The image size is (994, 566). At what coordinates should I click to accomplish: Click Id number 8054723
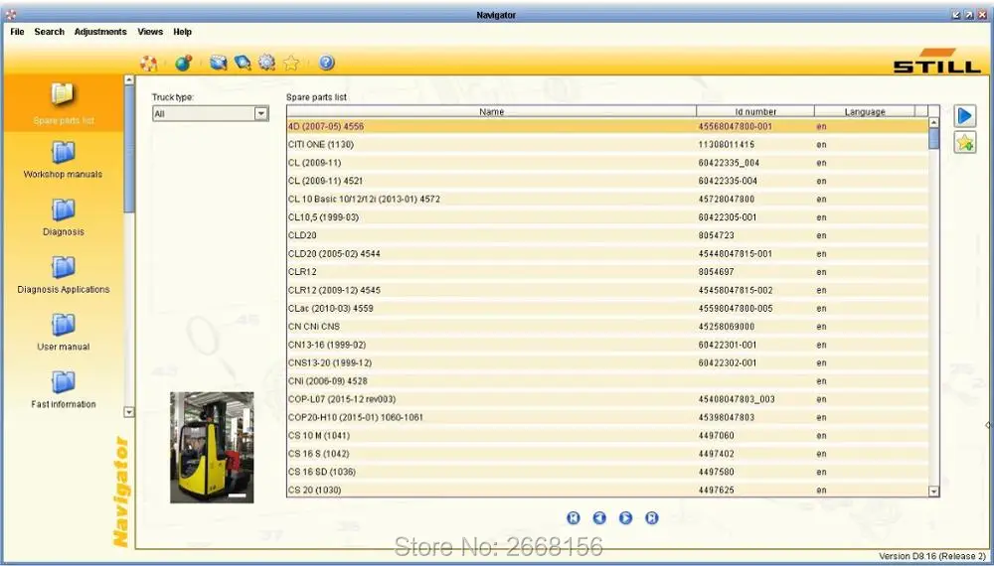tap(717, 235)
